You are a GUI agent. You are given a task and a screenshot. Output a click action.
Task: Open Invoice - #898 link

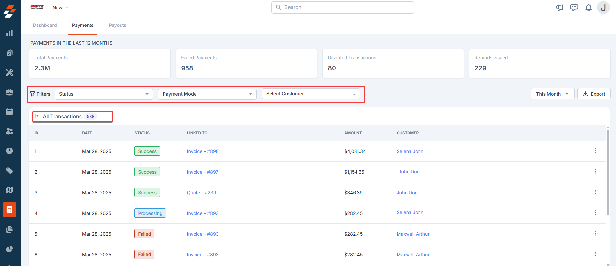pyautogui.click(x=203, y=151)
